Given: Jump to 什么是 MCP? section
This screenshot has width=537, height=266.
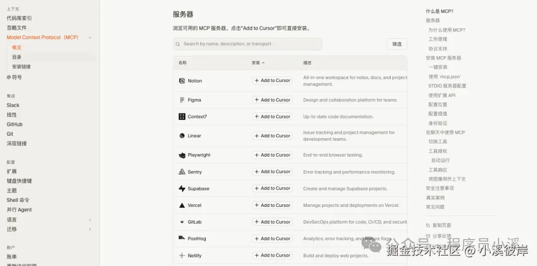Looking at the screenshot, I should 440,11.
